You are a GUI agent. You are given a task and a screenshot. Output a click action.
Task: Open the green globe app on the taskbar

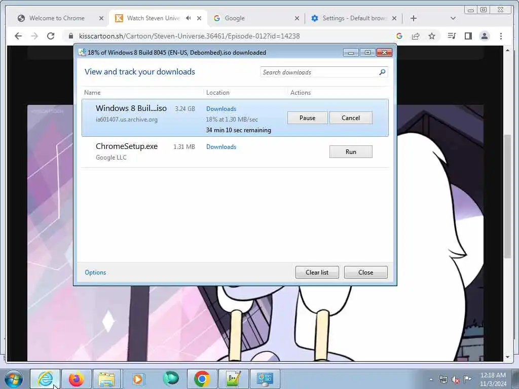[170, 378]
